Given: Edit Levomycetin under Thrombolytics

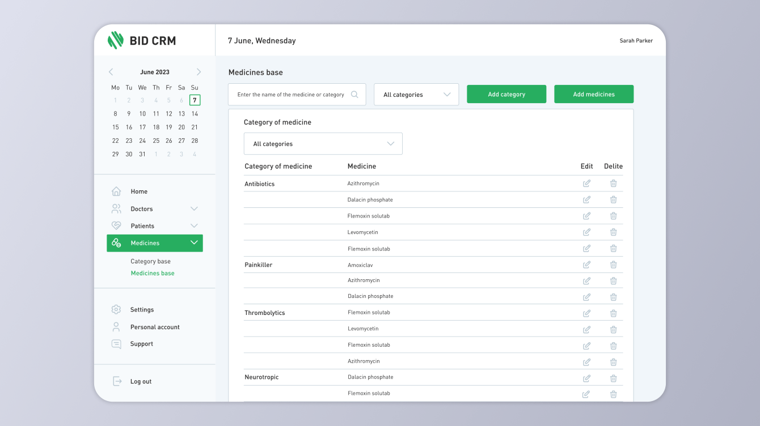Looking at the screenshot, I should point(586,330).
